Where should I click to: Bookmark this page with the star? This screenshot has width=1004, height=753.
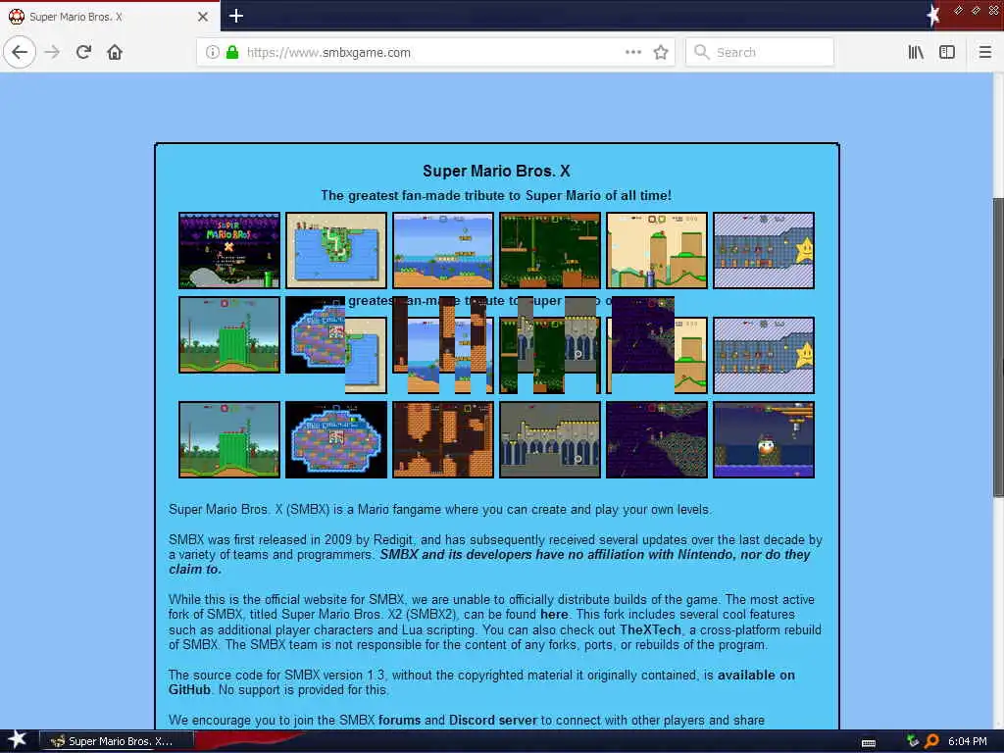click(661, 52)
